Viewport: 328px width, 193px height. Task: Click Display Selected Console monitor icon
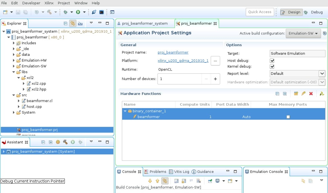click(x=217, y=181)
